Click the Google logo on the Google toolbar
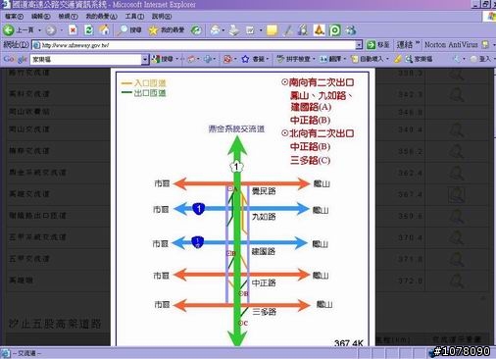 point(15,59)
